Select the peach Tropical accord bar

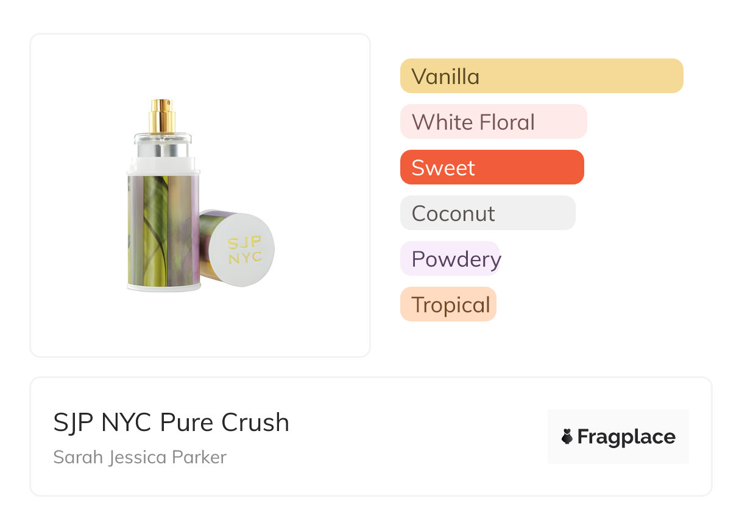point(448,304)
